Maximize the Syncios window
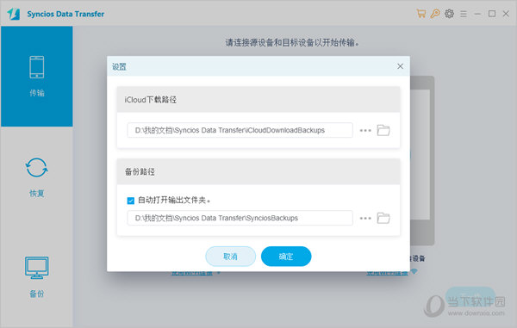 click(x=492, y=14)
